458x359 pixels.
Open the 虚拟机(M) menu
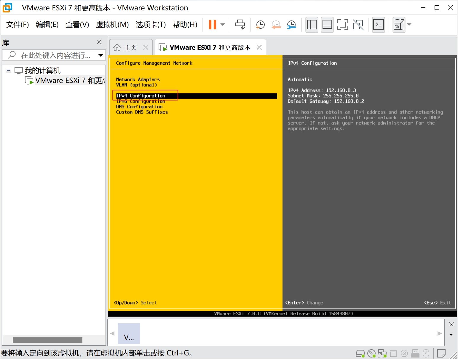[x=112, y=25]
